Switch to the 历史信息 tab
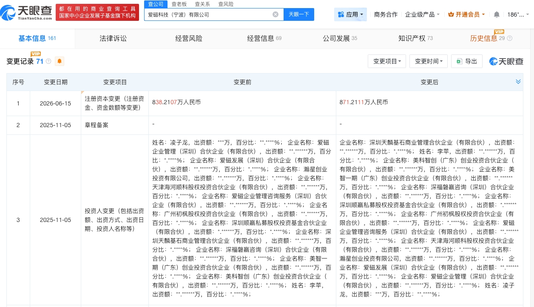Screen dimensions: 534x307 (x=487, y=38)
